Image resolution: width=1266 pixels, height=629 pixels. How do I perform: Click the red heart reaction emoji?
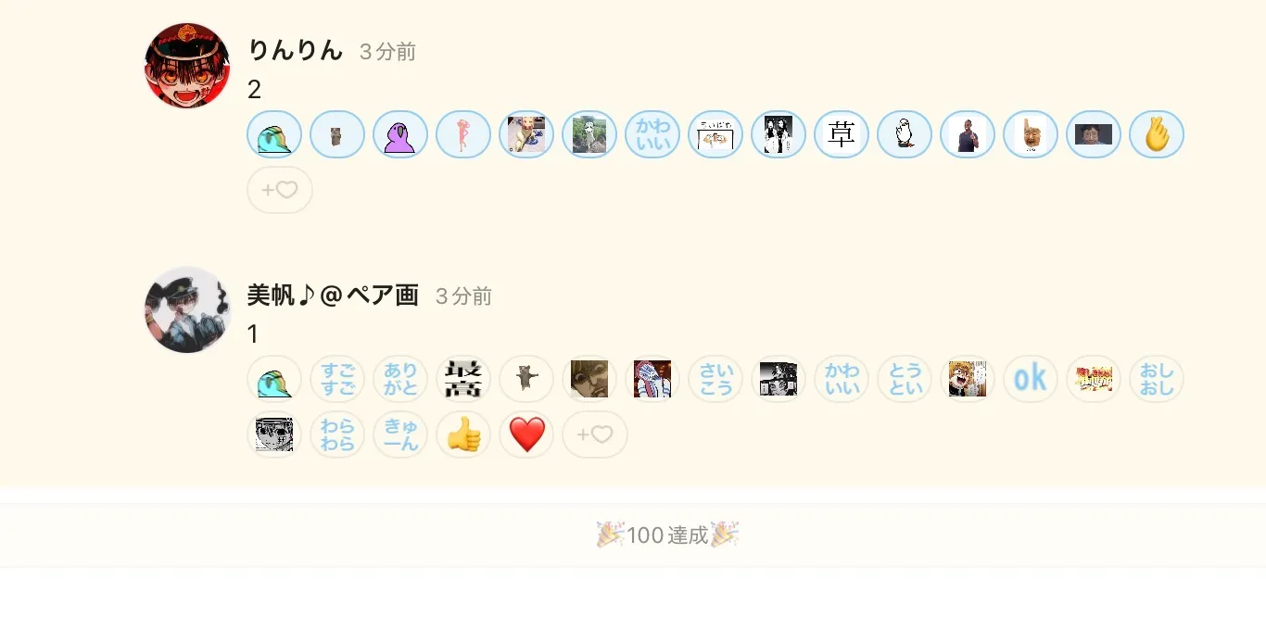tap(526, 434)
